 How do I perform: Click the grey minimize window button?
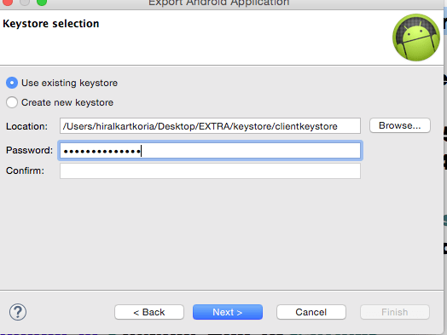(25, 3)
